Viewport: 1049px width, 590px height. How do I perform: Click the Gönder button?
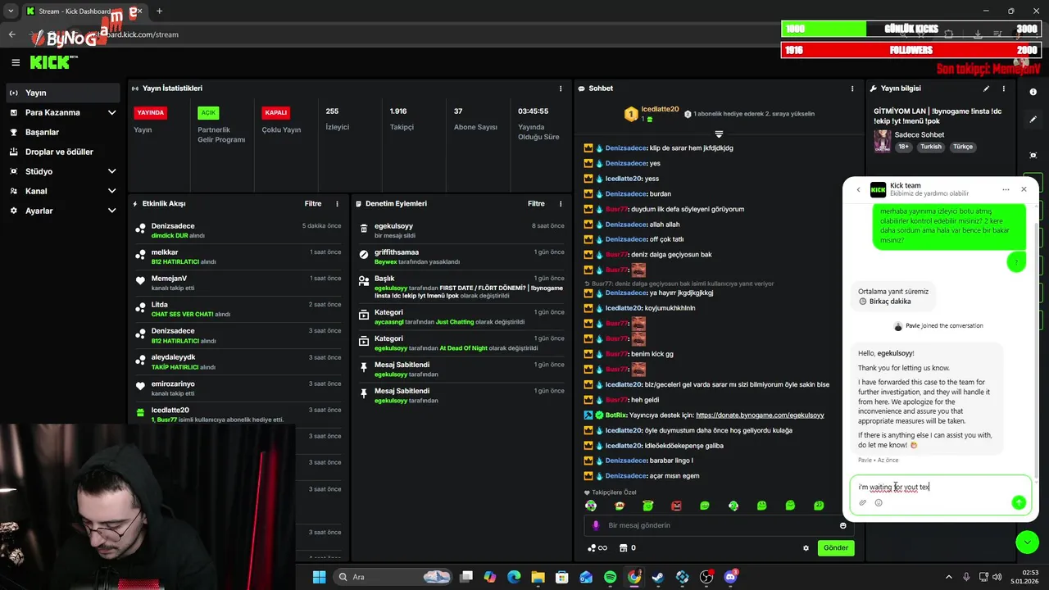point(836,548)
